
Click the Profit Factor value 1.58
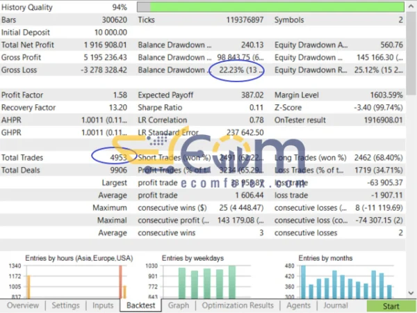pos(120,95)
